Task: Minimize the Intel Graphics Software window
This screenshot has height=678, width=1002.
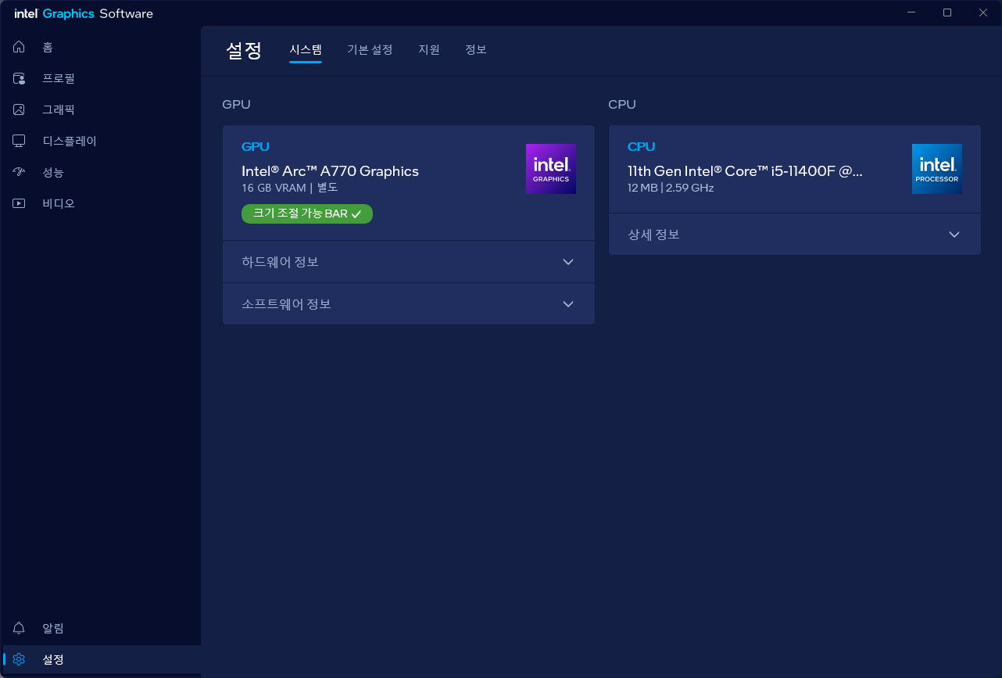Action: click(911, 13)
